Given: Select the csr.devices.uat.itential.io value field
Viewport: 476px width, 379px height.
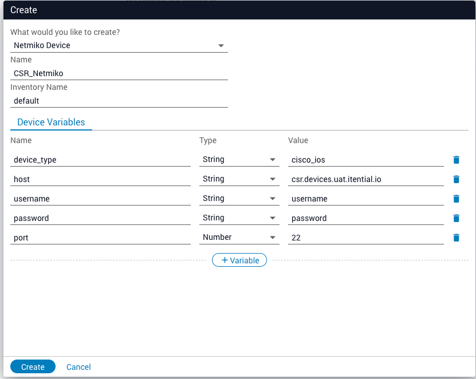Looking at the screenshot, I should tap(365, 179).
